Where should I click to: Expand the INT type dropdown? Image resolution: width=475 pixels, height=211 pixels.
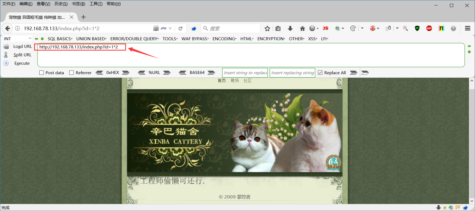tap(18, 38)
